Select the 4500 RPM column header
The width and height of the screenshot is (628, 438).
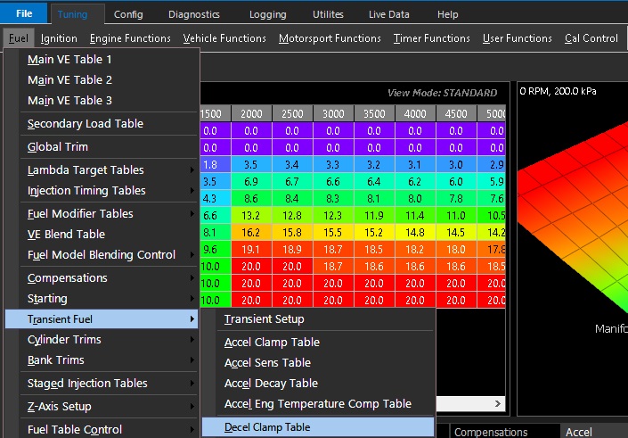point(456,114)
